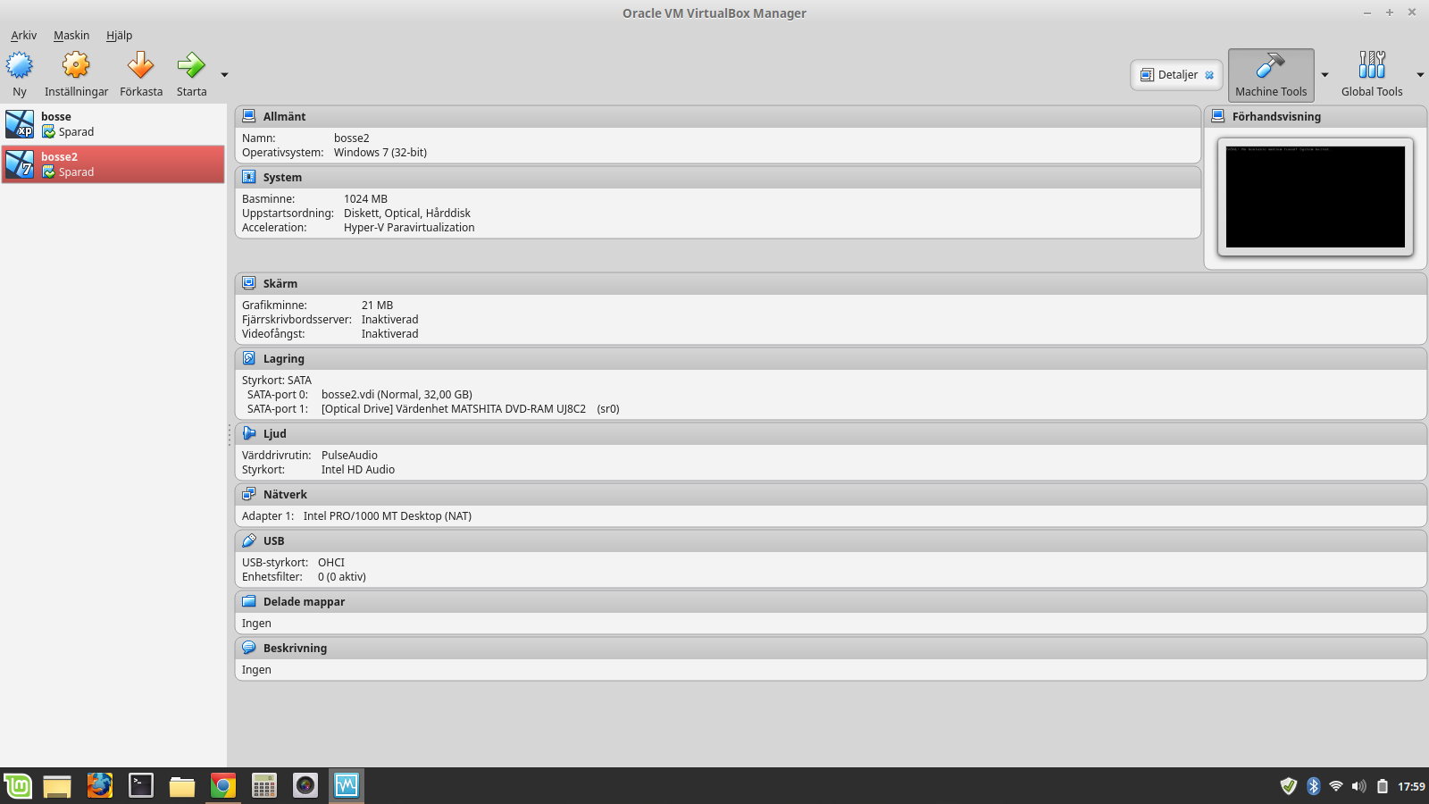The height and width of the screenshot is (804, 1429).
Task: Select the bosse2 virtual machine in the list
Action: pyautogui.click(x=113, y=164)
